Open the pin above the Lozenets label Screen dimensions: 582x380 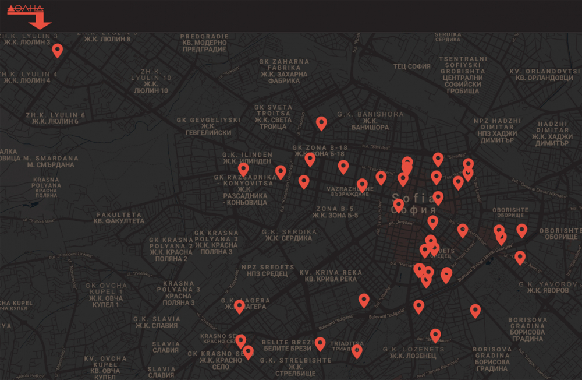pyautogui.click(x=435, y=336)
